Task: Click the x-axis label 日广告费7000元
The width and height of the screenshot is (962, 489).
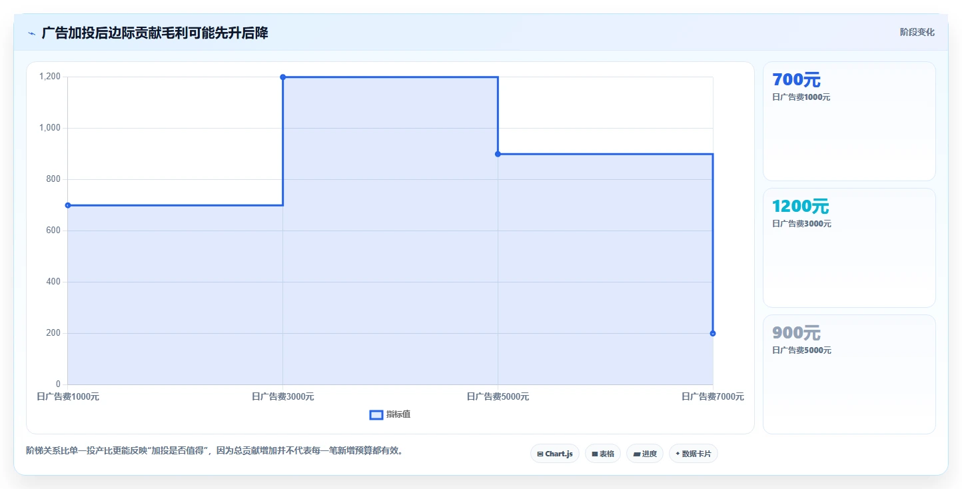Action: coord(713,397)
